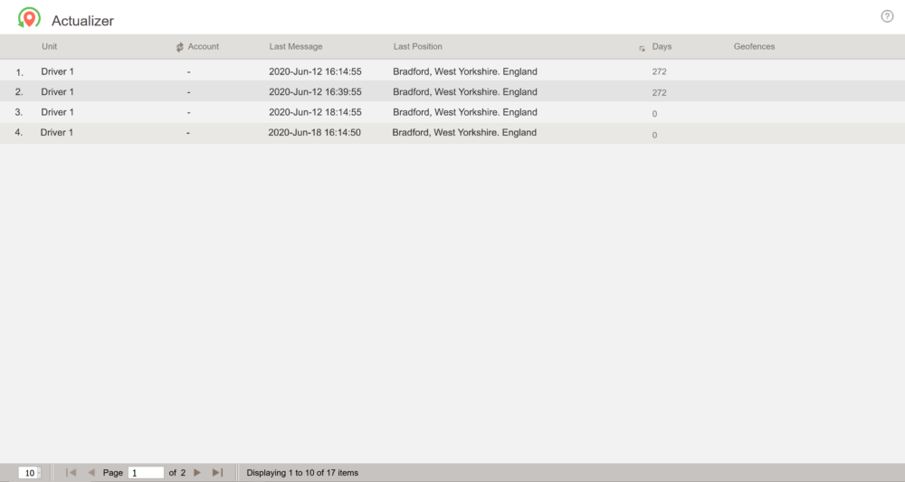Viewport: 905px width, 482px height.
Task: Click the Last Position column header
Action: click(417, 47)
